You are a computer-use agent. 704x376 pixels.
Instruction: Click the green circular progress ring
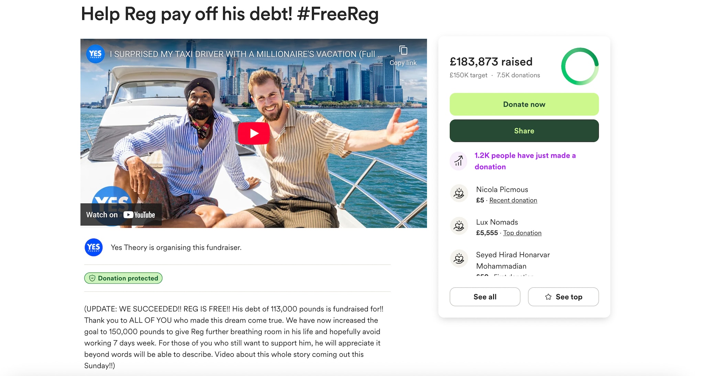(580, 66)
